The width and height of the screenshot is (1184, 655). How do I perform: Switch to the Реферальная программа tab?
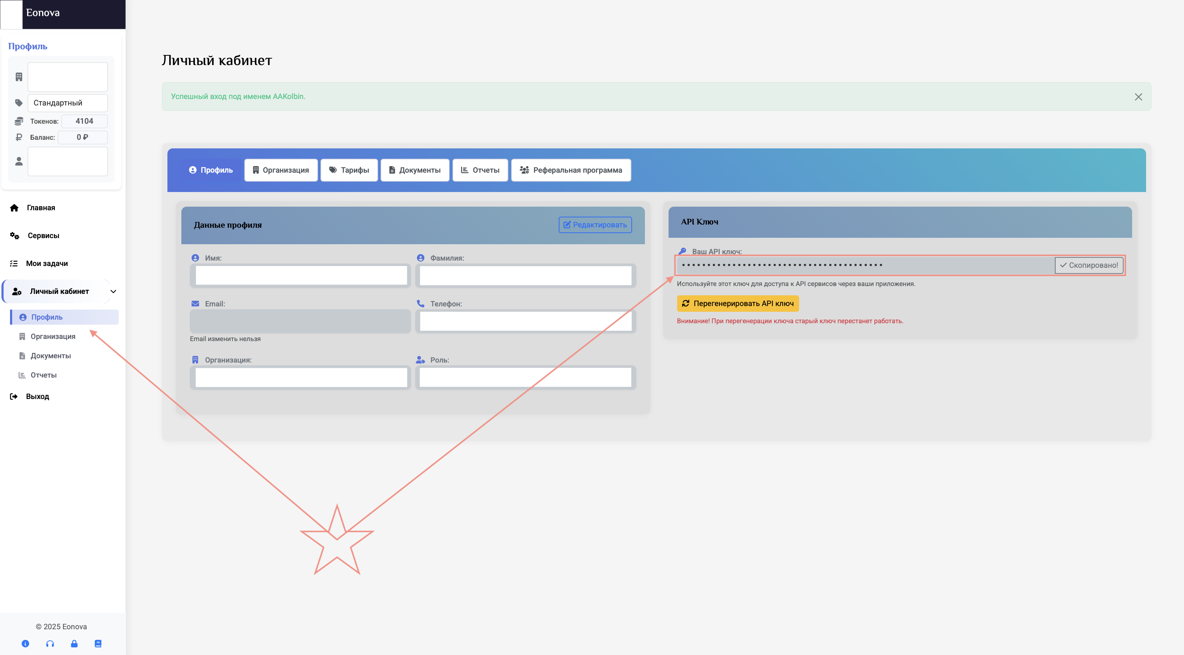coord(571,170)
